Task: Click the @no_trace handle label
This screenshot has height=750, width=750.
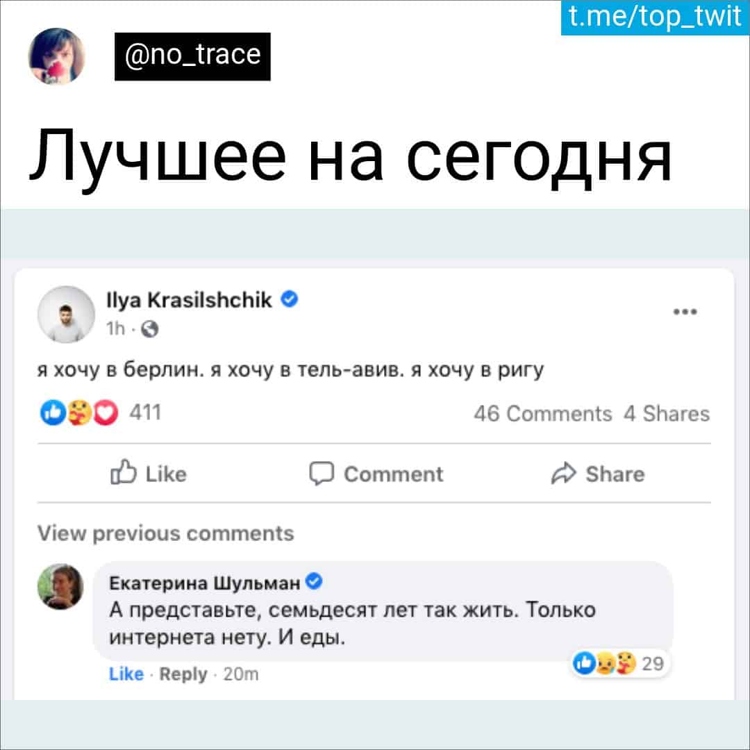Action: coord(192,56)
